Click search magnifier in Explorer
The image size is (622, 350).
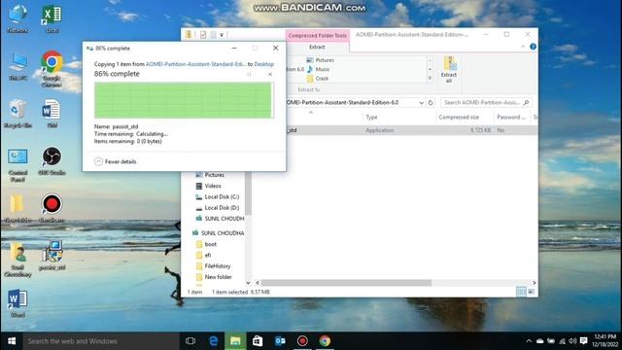(526, 102)
